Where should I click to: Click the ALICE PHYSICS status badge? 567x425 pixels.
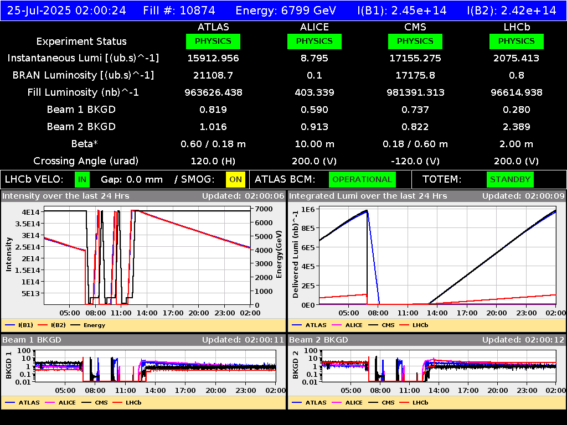pos(315,41)
